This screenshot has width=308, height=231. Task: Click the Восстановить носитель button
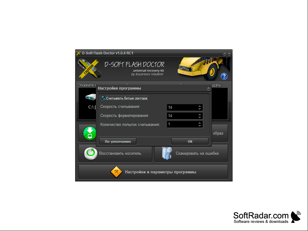[x=115, y=153]
